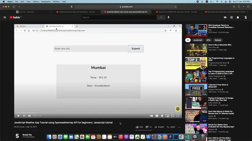Click the Safari address bar youtube.com
This screenshot has height=141, width=252.
126,7
